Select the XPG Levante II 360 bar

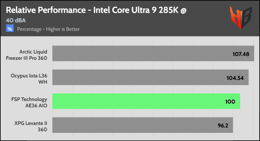coord(143,125)
